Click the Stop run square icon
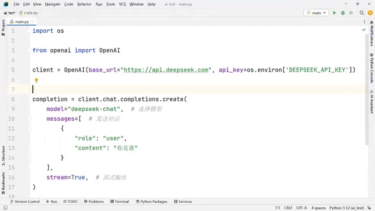The image size is (375, 211). pyautogui.click(x=351, y=13)
